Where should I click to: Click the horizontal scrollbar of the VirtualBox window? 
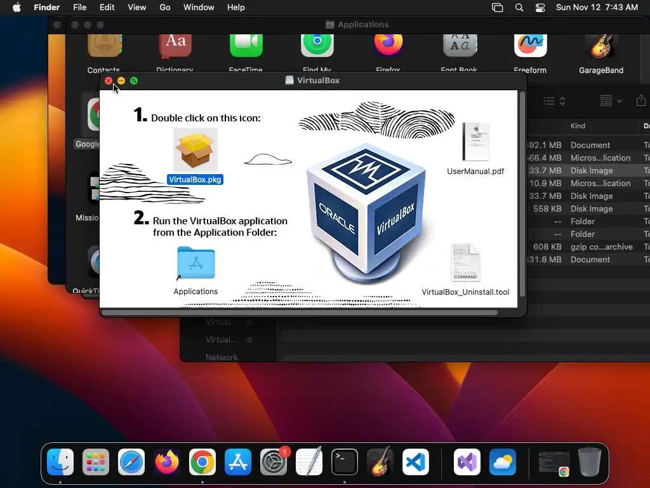[300, 313]
